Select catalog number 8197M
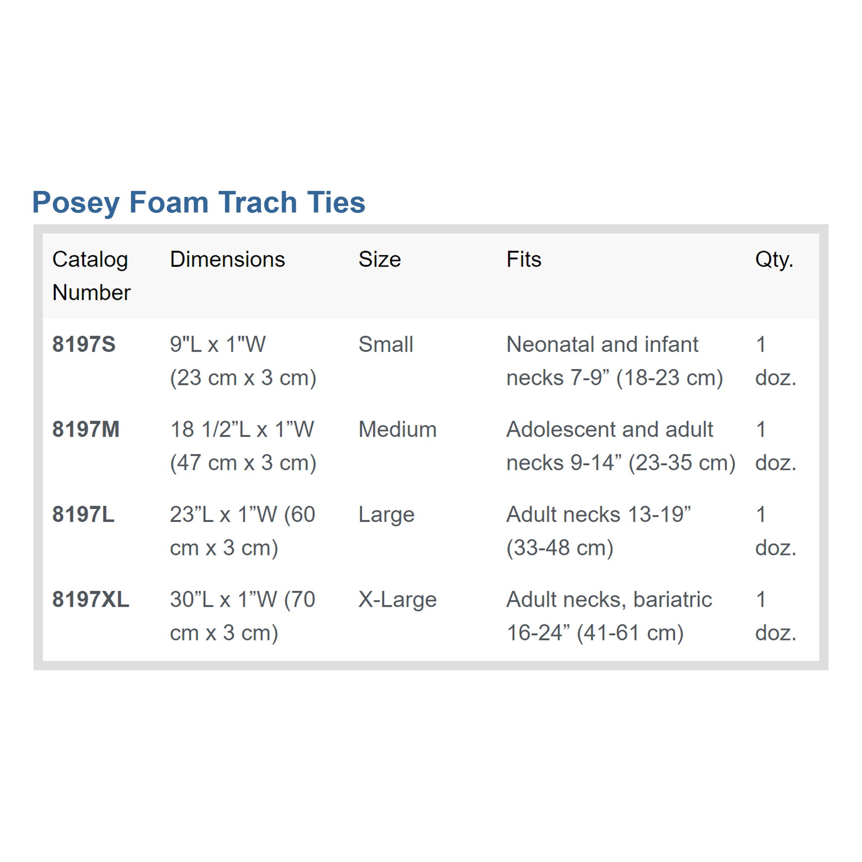The width and height of the screenshot is (862, 862). click(86, 429)
